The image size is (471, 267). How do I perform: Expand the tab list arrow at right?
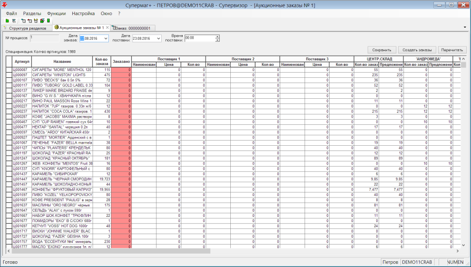coord(465,28)
